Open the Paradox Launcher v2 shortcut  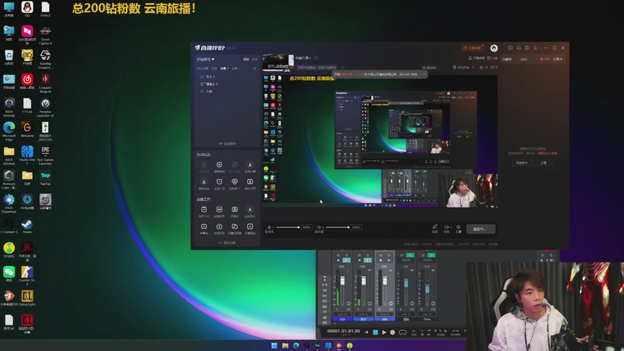[x=45, y=107]
